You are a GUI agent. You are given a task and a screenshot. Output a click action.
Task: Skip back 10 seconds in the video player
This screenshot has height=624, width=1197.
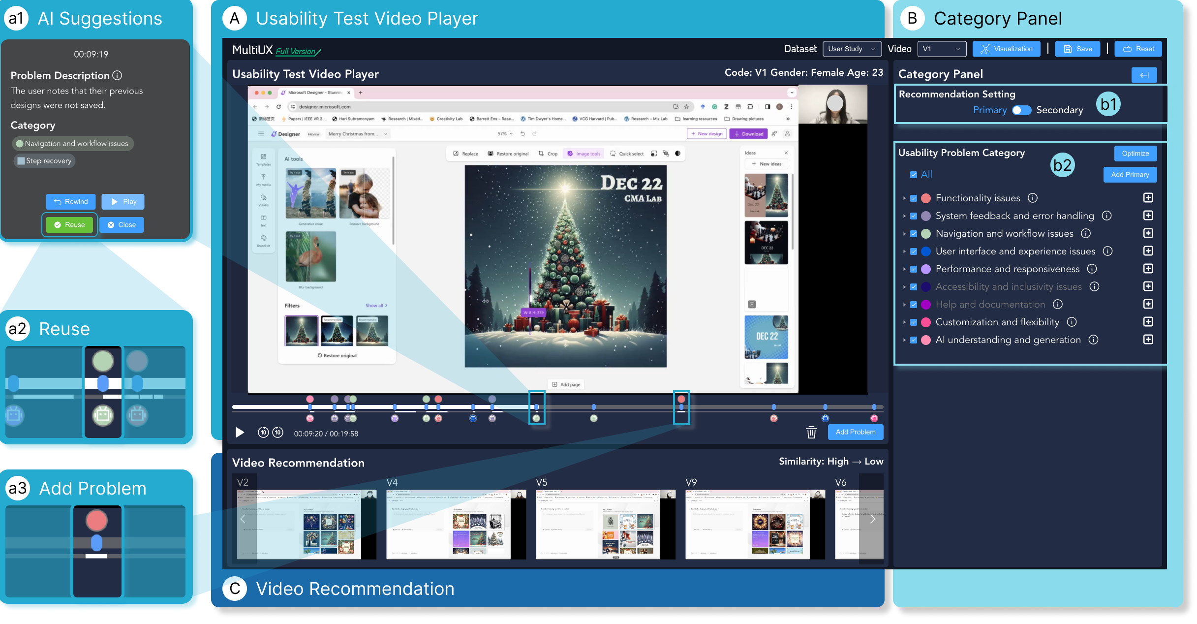tap(263, 432)
